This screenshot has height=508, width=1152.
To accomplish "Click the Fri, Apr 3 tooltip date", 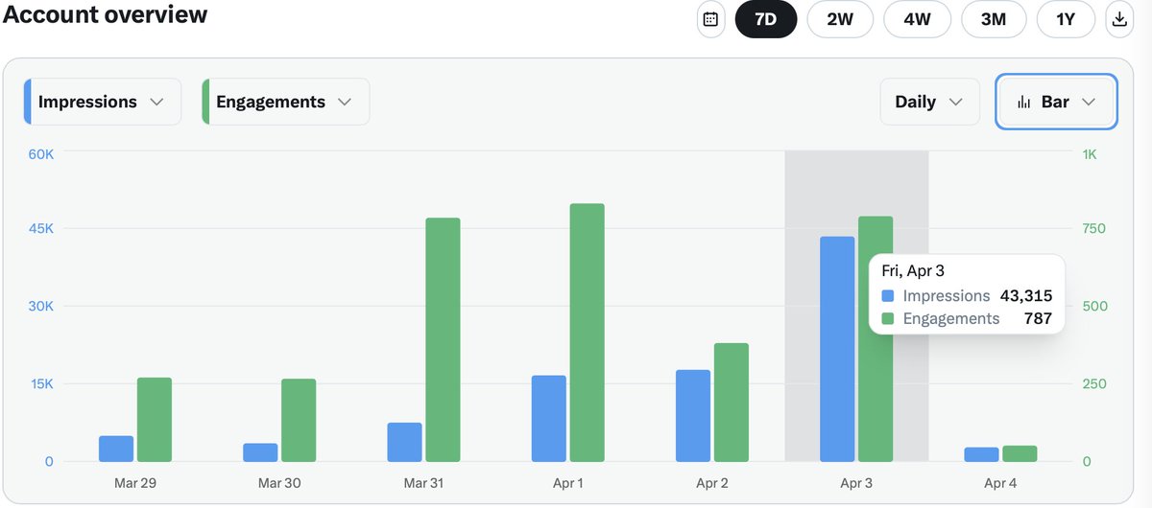I will pos(913,271).
